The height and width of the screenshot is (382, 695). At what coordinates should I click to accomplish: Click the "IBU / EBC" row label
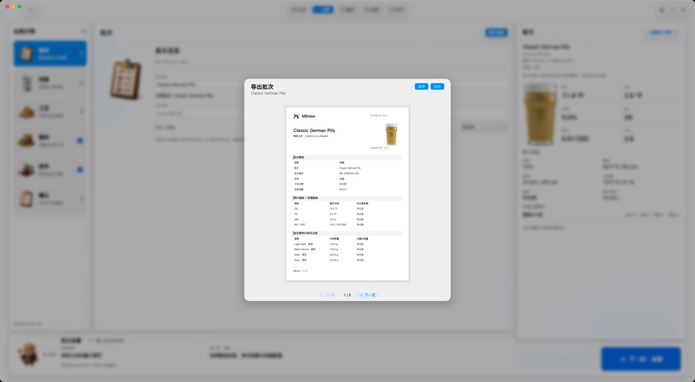point(299,224)
